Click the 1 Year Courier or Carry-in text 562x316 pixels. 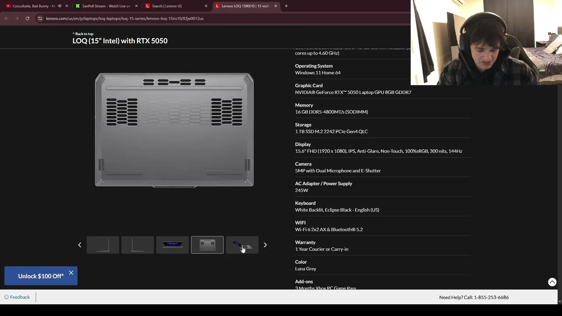click(x=322, y=249)
